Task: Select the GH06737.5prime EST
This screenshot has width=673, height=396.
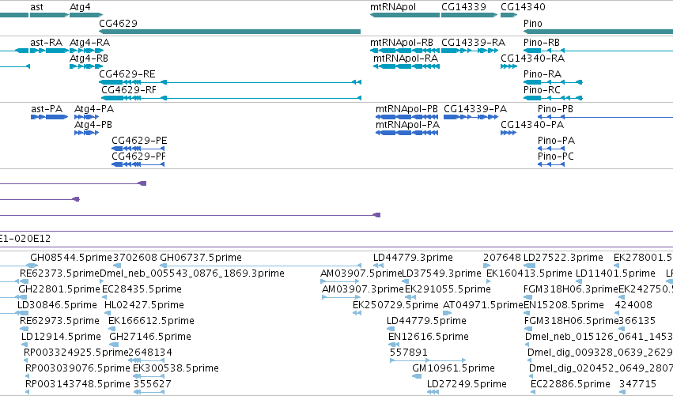Action: point(201,258)
